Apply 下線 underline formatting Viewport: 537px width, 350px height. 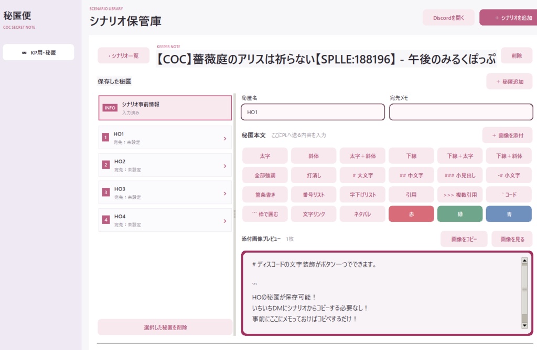coord(411,156)
